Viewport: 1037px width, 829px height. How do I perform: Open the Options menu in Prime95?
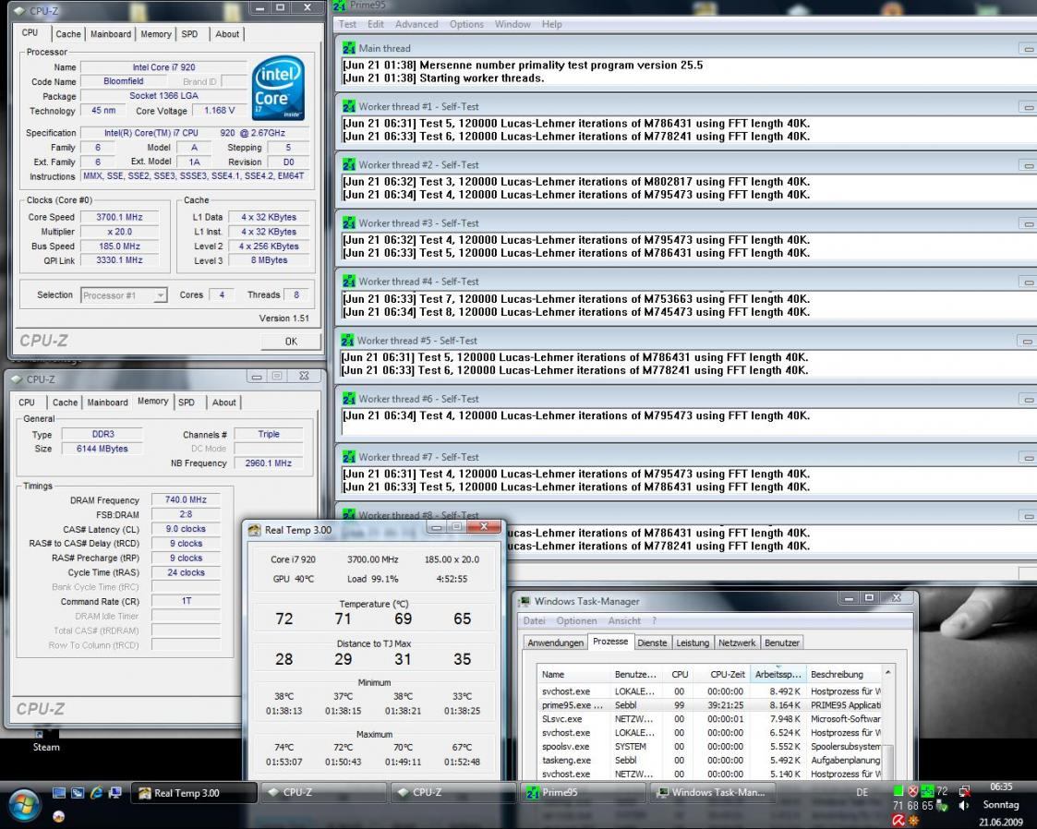(x=466, y=24)
